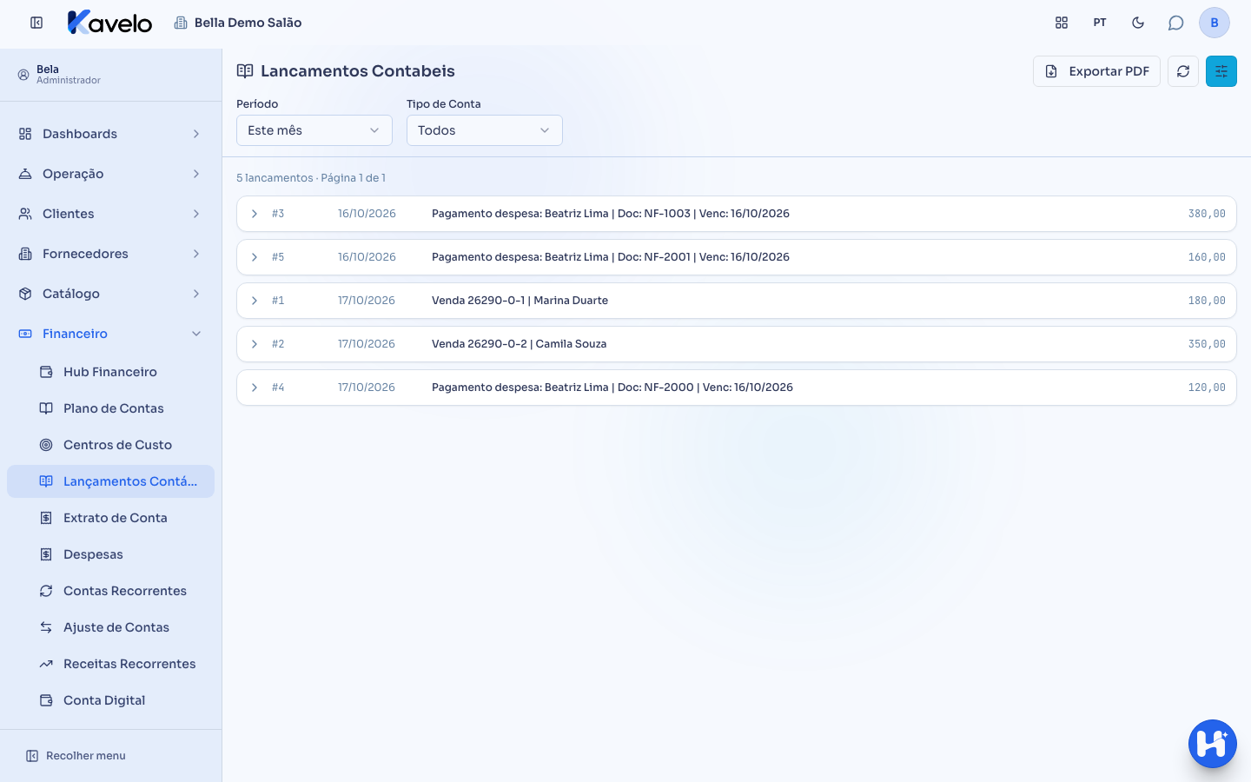Open the user avatar B menu
This screenshot has height=782, width=1251.
(1215, 23)
